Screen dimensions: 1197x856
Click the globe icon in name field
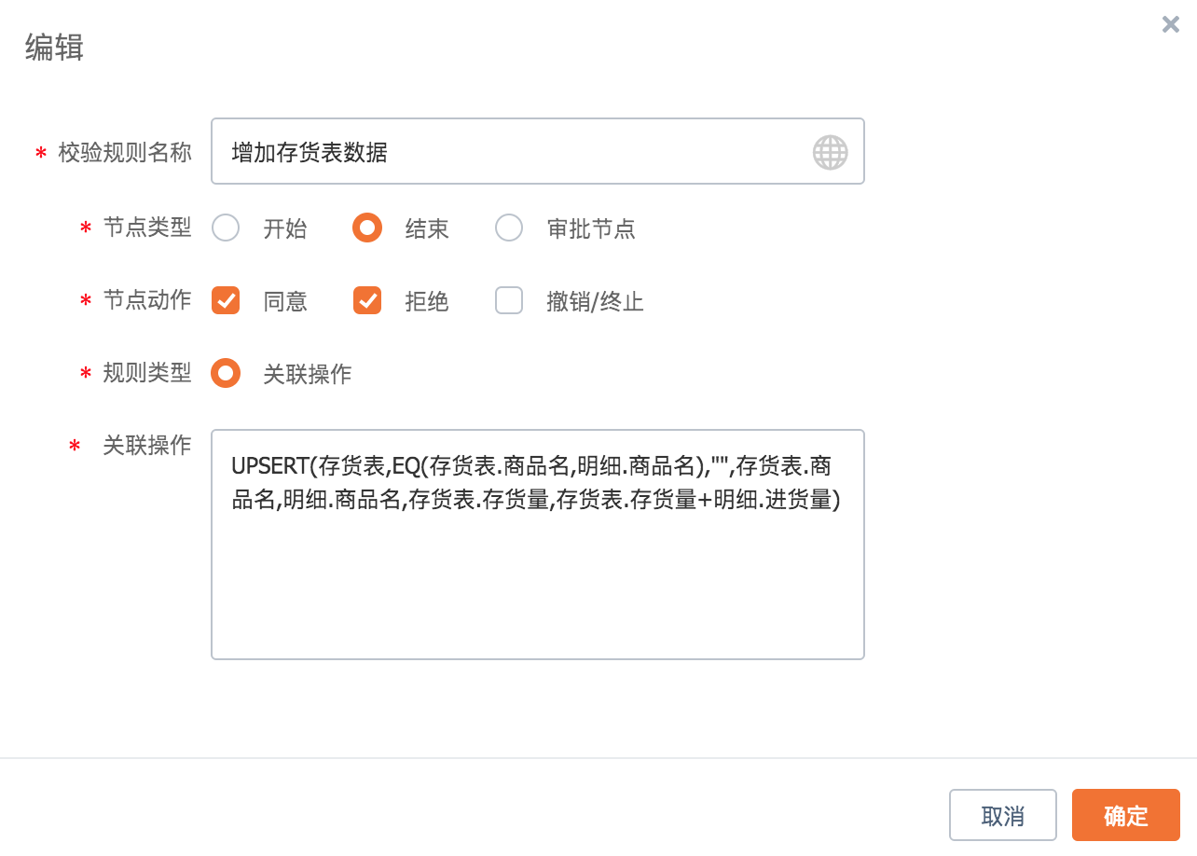tap(830, 152)
